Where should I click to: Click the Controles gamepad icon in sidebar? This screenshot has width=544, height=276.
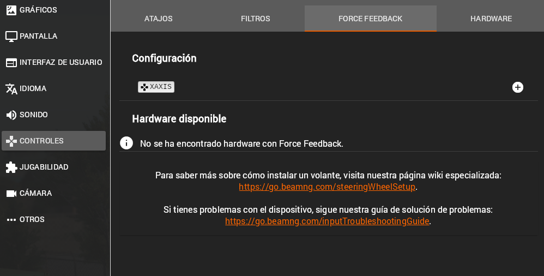pos(11,141)
